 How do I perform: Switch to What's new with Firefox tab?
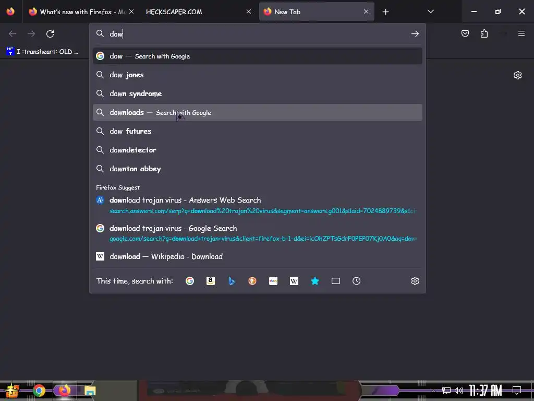[x=81, y=11]
